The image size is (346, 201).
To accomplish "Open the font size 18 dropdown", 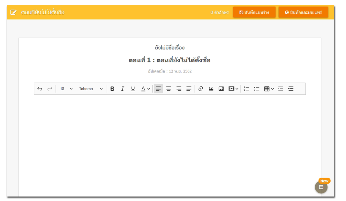I will [66, 89].
